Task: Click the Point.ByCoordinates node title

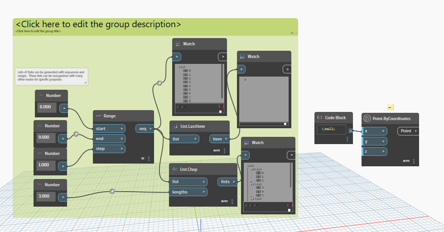Action: tap(391, 118)
